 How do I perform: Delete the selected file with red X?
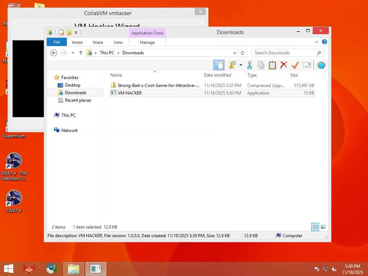tap(284, 65)
